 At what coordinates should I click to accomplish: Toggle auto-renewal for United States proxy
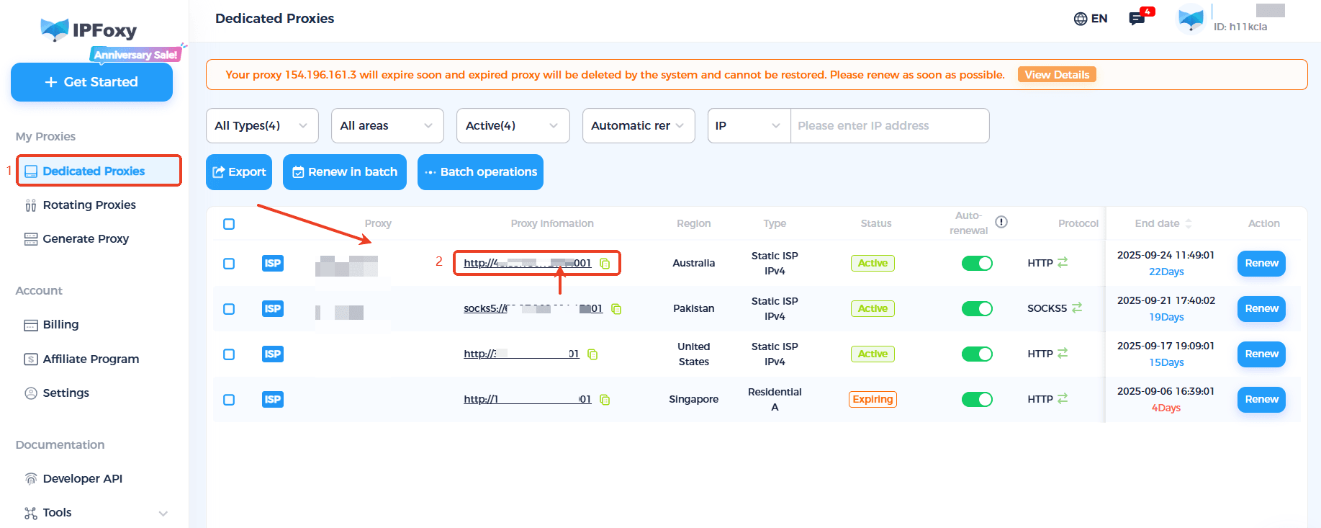(x=977, y=354)
